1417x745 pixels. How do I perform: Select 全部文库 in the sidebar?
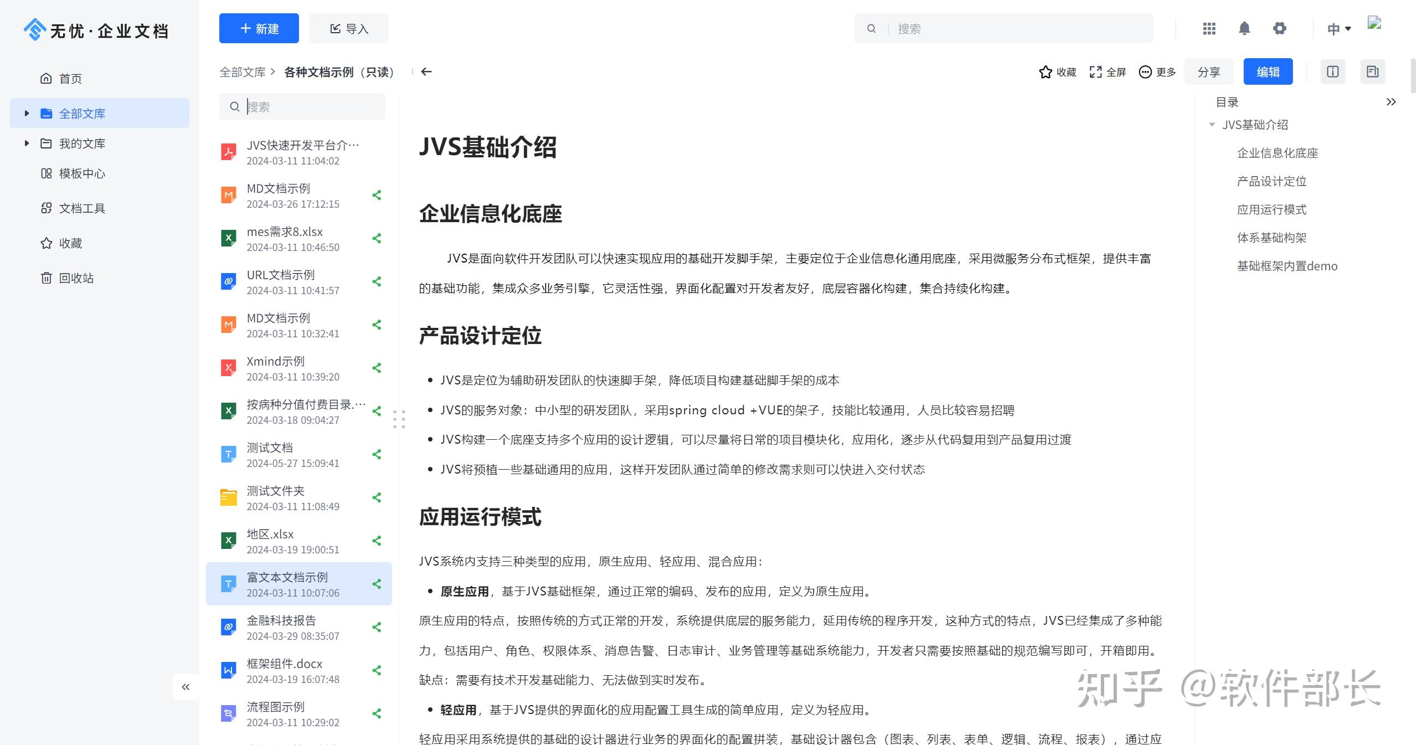click(x=100, y=114)
